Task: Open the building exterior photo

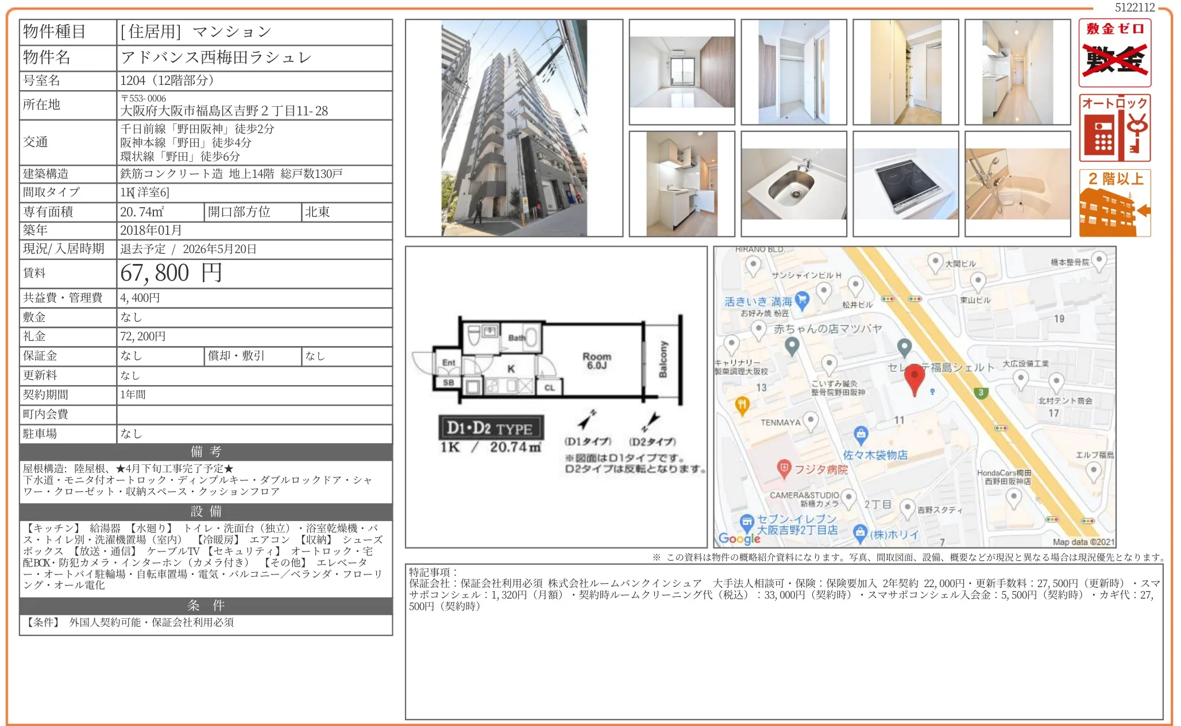Action: point(514,127)
